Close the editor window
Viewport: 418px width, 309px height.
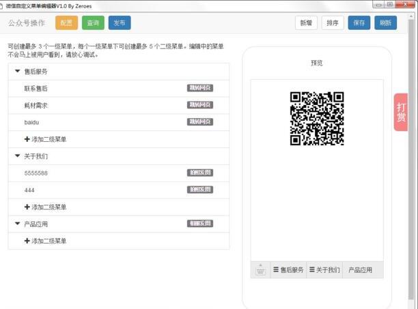405,4
